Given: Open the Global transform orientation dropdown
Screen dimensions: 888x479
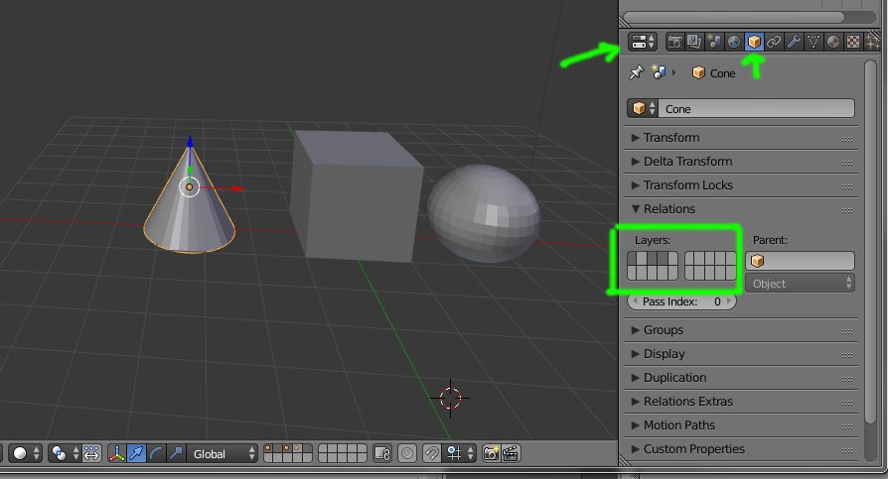Looking at the screenshot, I should [222, 453].
